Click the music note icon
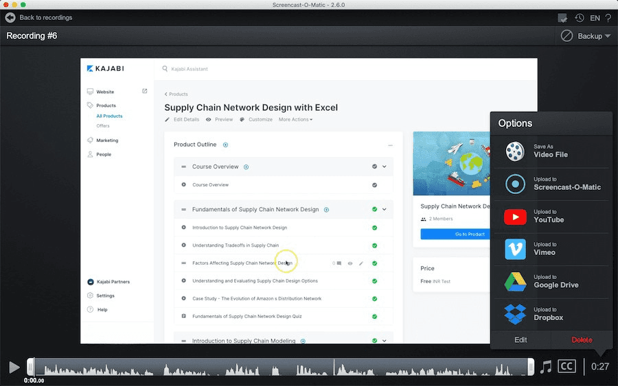The image size is (618, 386). pyautogui.click(x=546, y=367)
